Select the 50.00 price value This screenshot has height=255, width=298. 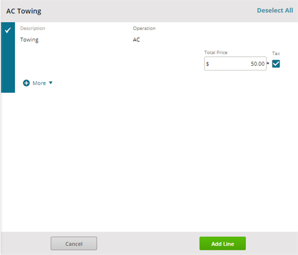(x=258, y=64)
